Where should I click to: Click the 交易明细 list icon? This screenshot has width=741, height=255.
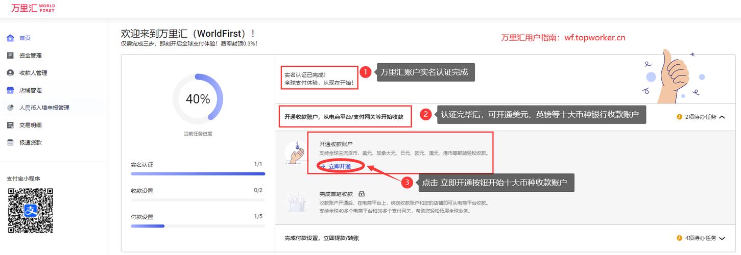point(10,125)
